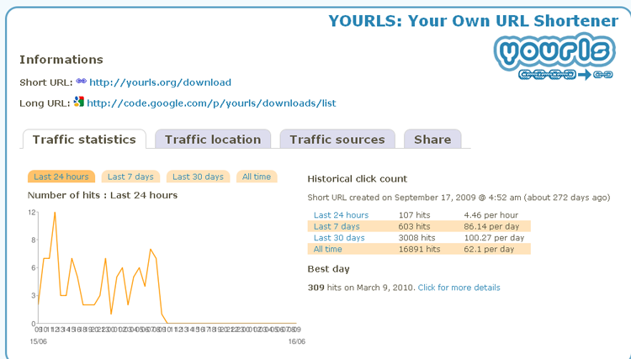The height and width of the screenshot is (359, 631).
Task: Click All time in click count table
Action: pos(327,250)
